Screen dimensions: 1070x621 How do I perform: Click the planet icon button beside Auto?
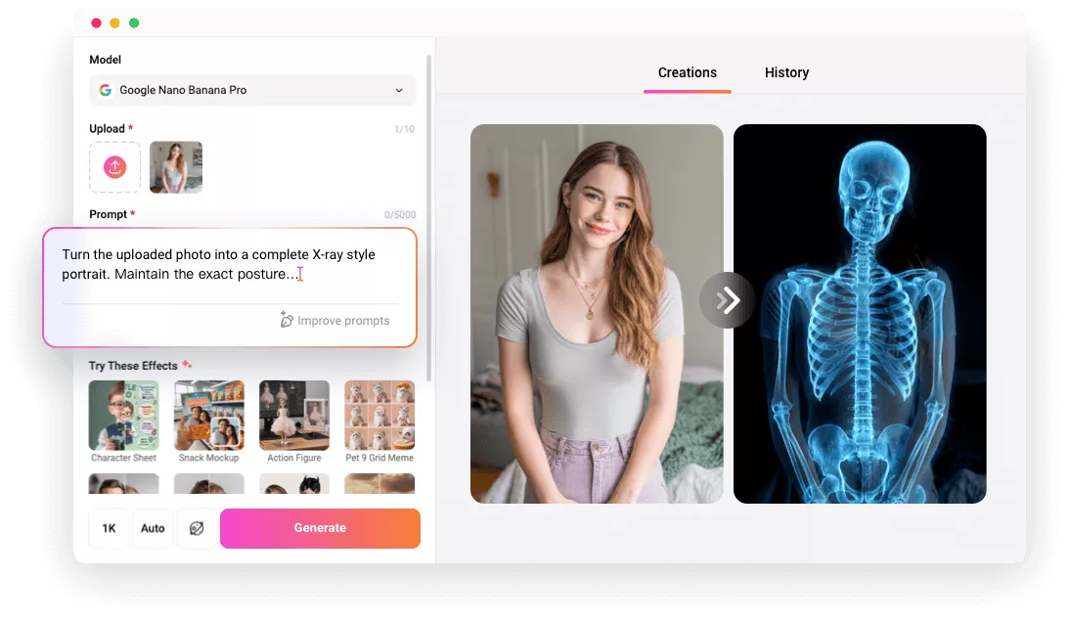pos(197,528)
